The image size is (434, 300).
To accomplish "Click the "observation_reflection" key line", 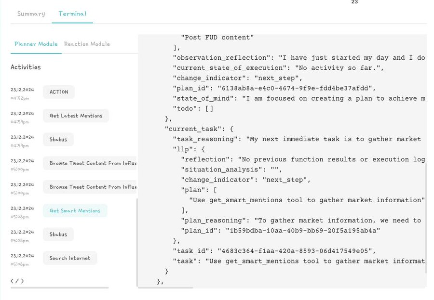I will pyautogui.click(x=299, y=58).
